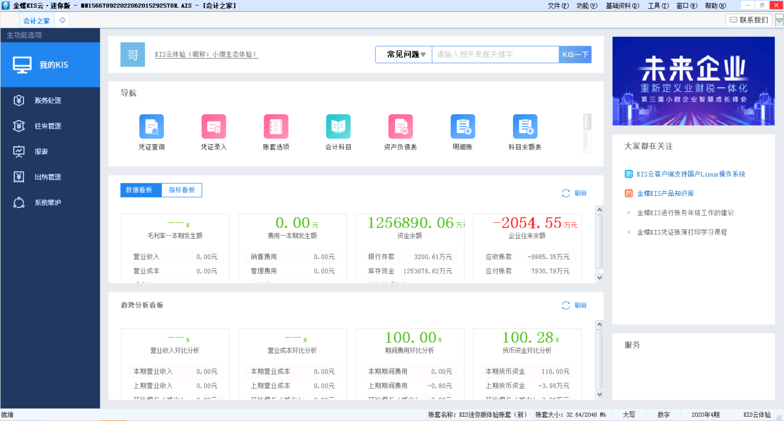Open 出纳管理 in the left sidebar
The image size is (784, 421).
pyautogui.click(x=48, y=177)
